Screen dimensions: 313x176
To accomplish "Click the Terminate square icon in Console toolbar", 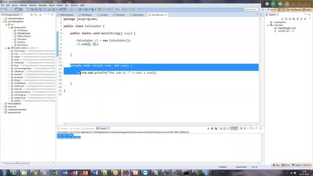I will pos(208,129).
